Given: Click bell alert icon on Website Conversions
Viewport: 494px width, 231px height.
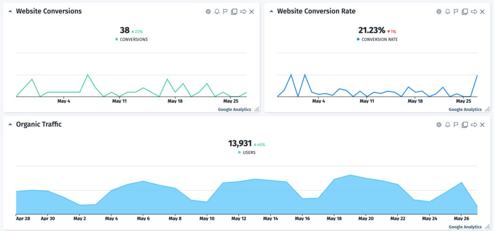Looking at the screenshot, I should pos(217,12).
